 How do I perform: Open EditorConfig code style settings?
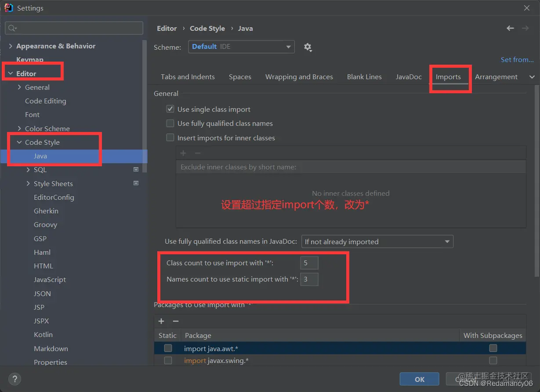(54, 197)
